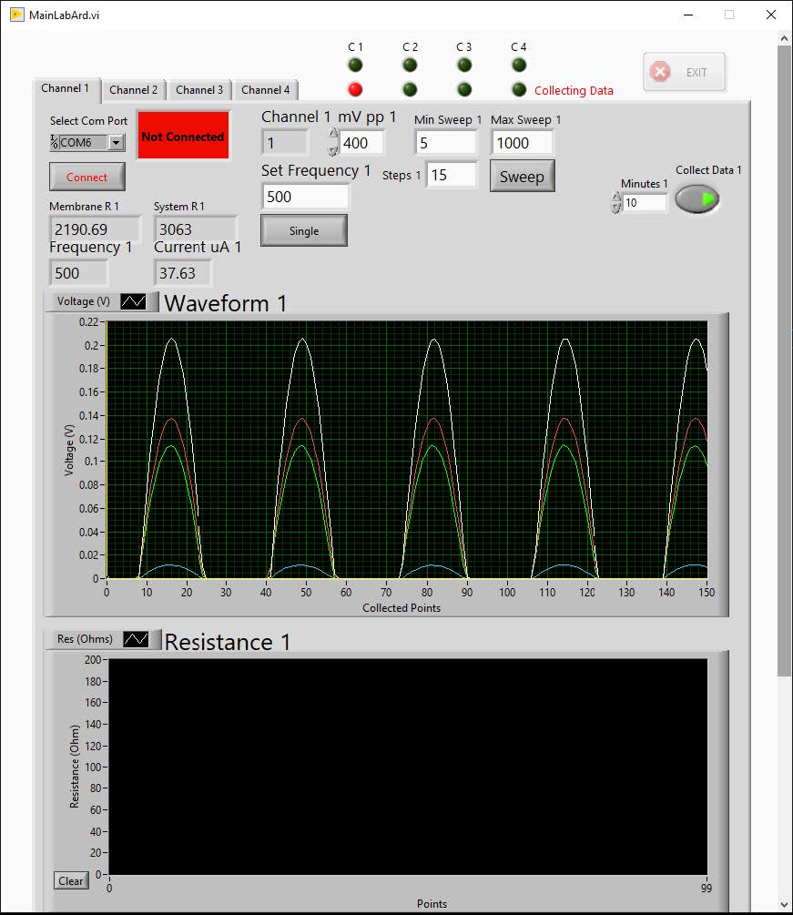Click the Set Frequency 1 input field
This screenshot has height=915, width=793.
coord(305,197)
